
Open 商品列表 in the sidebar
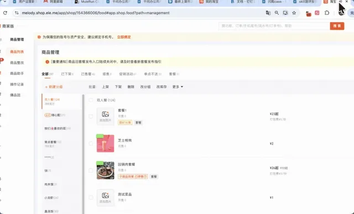pos(17,52)
